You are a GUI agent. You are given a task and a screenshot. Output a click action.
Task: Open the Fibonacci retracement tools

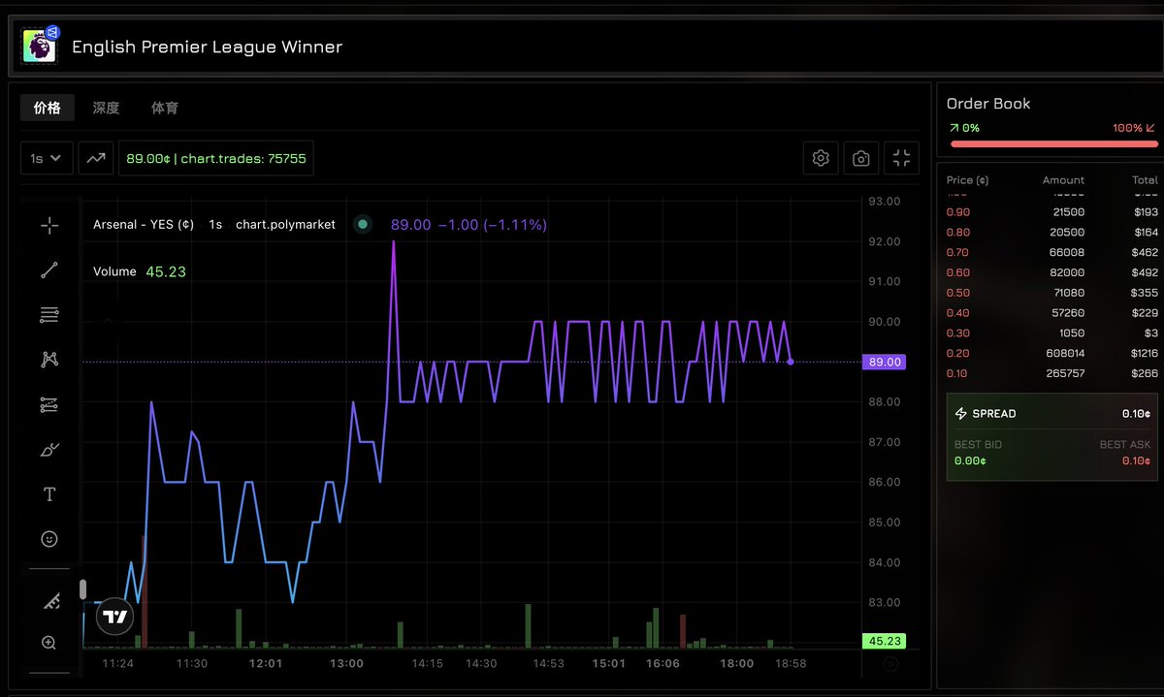49,315
